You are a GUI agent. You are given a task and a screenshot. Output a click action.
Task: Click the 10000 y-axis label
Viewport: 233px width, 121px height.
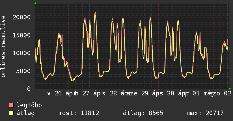point(22,53)
